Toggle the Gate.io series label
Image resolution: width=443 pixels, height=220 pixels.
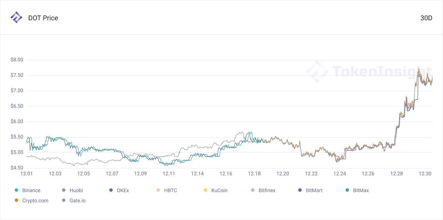pyautogui.click(x=78, y=201)
